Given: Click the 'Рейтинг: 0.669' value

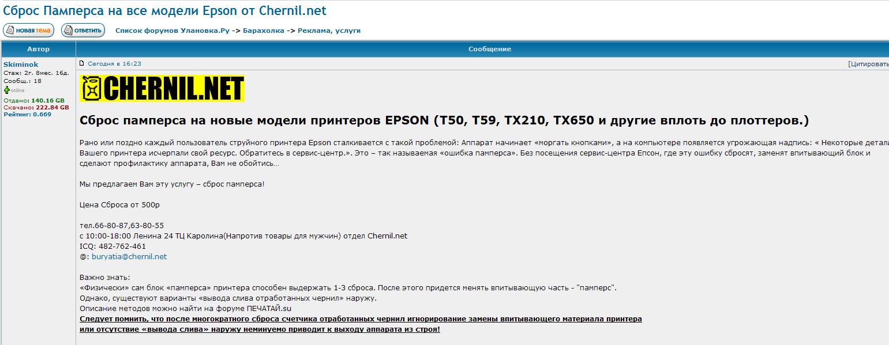Looking at the screenshot, I should click(27, 114).
